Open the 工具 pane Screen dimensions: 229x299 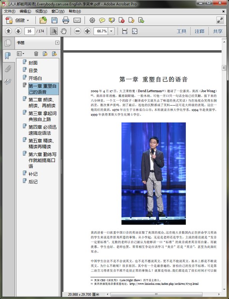pos(181,31)
